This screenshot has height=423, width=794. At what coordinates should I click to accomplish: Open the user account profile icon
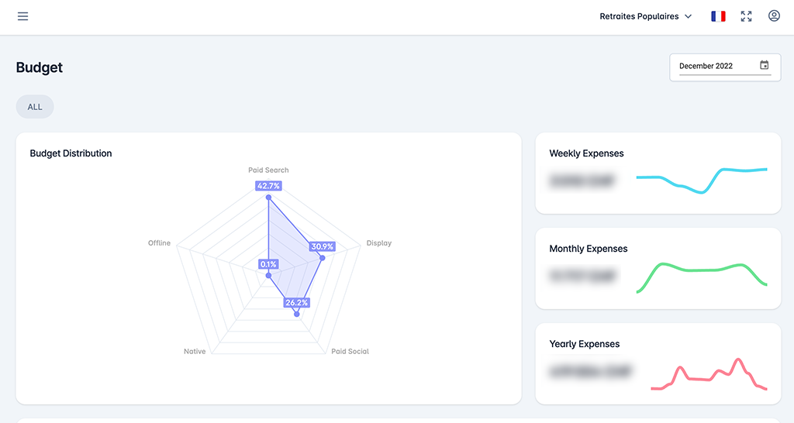pyautogui.click(x=774, y=15)
